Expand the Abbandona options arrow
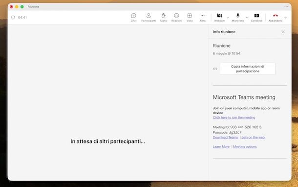This screenshot has width=298, height=187. pyautogui.click(x=285, y=18)
